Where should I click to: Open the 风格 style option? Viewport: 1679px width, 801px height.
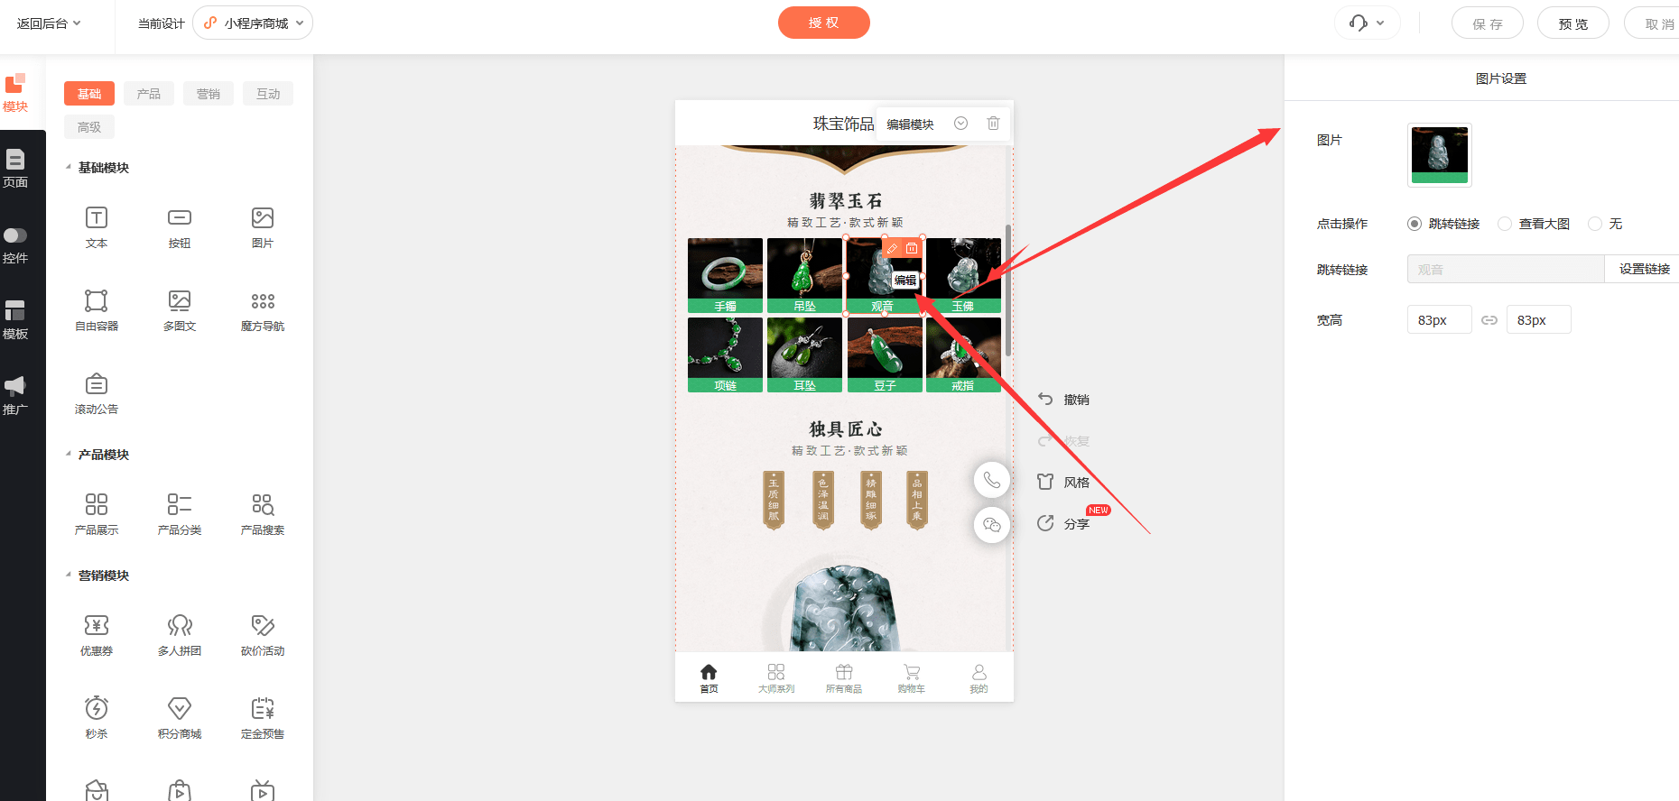click(1063, 483)
